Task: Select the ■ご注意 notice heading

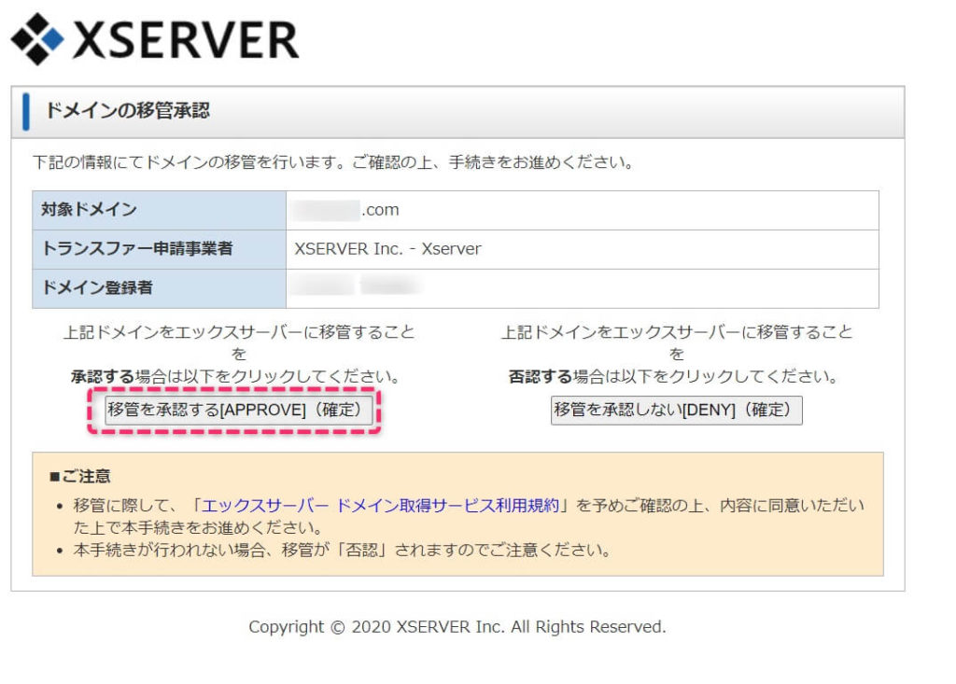Action: [80, 476]
